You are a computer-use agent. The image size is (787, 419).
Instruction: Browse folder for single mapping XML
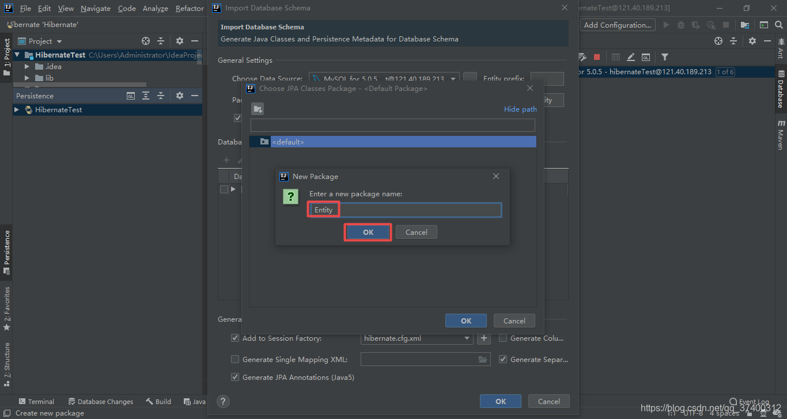[483, 359]
